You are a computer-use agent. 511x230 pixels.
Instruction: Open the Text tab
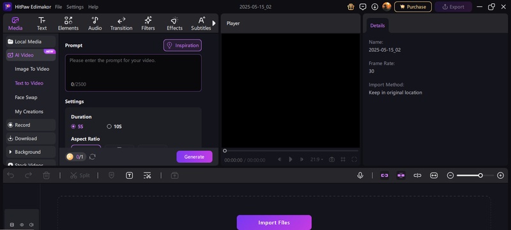[x=42, y=24]
